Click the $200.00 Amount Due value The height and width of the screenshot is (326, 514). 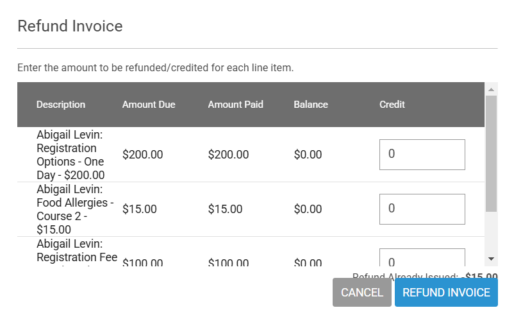click(x=142, y=155)
